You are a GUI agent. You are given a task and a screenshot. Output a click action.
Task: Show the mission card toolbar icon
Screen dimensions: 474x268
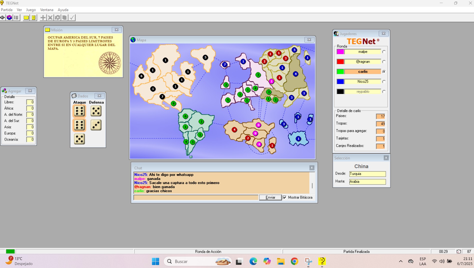26,17
